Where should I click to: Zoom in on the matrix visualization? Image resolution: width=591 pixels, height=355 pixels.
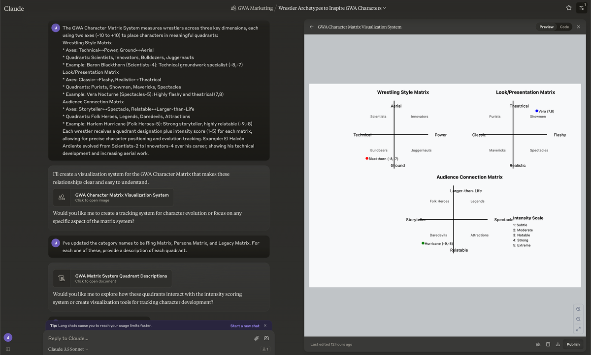click(x=578, y=309)
